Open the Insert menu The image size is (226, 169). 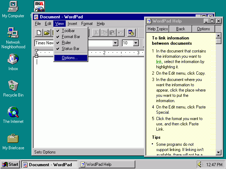pos(72,24)
